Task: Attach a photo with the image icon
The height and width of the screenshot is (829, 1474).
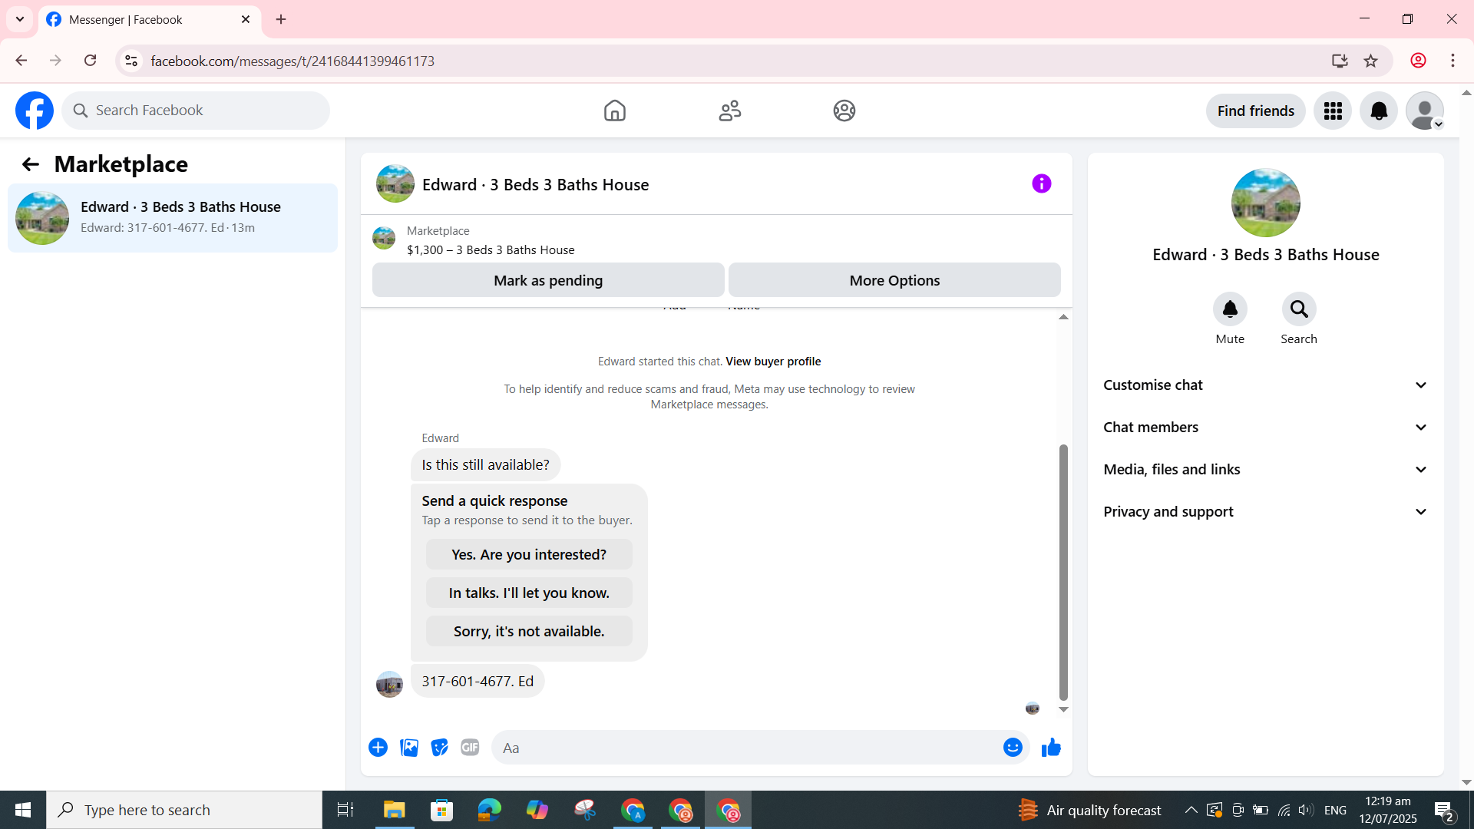Action: click(x=409, y=748)
